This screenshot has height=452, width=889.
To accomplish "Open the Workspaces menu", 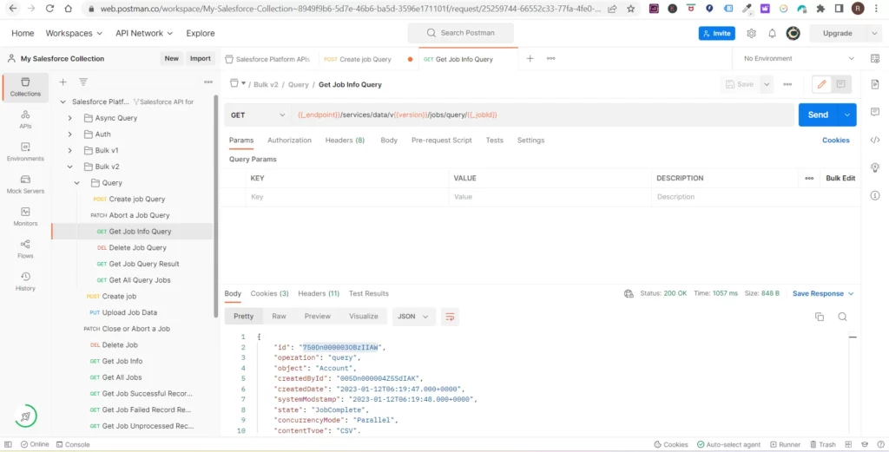I will pos(74,34).
